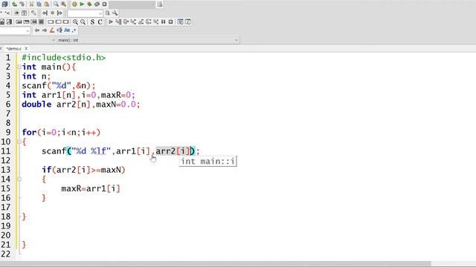Click 'maxR=0' on line 5

pyautogui.click(x=116, y=95)
